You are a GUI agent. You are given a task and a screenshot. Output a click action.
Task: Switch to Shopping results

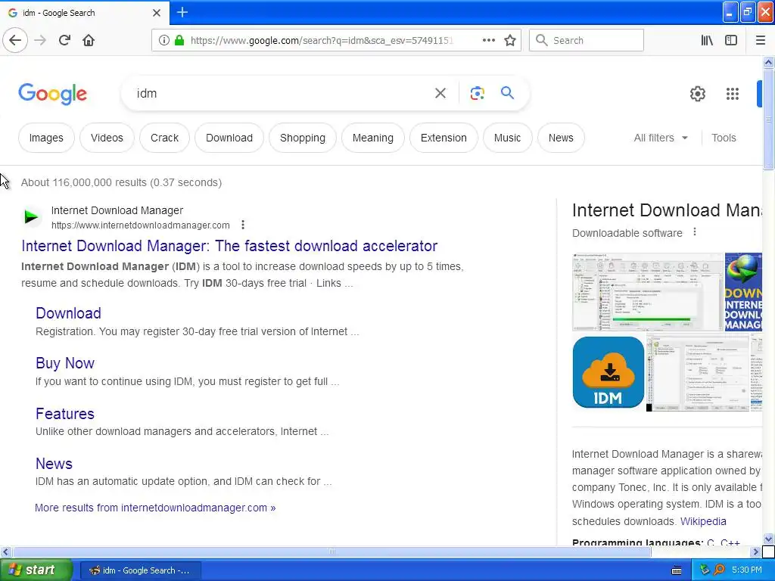303,138
